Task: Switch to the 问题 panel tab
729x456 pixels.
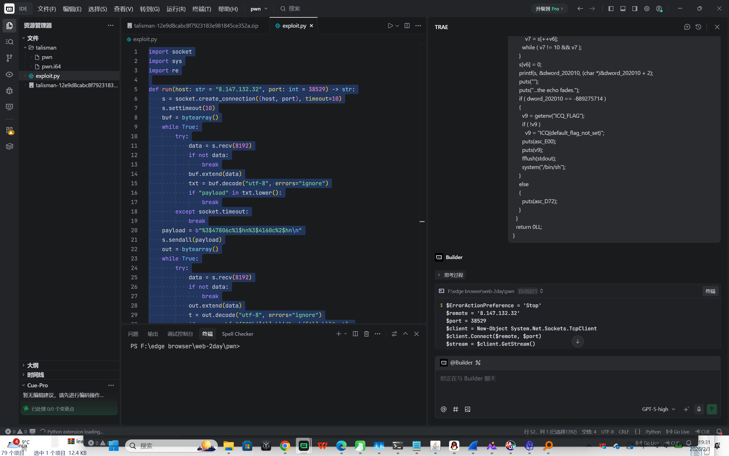Action: point(133,334)
